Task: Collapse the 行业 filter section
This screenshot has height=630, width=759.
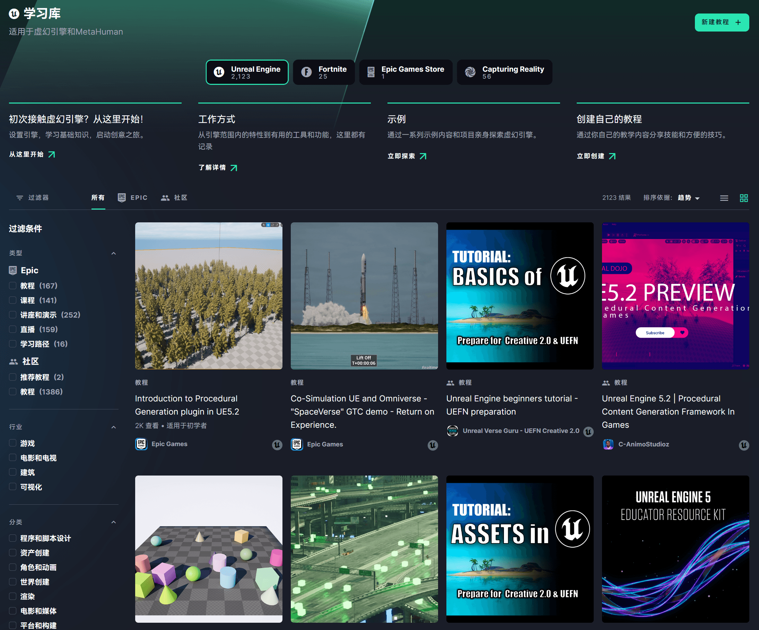Action: [113, 427]
